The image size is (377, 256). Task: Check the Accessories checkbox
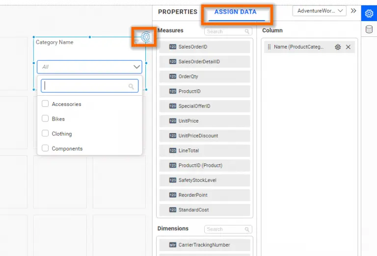[x=45, y=104]
